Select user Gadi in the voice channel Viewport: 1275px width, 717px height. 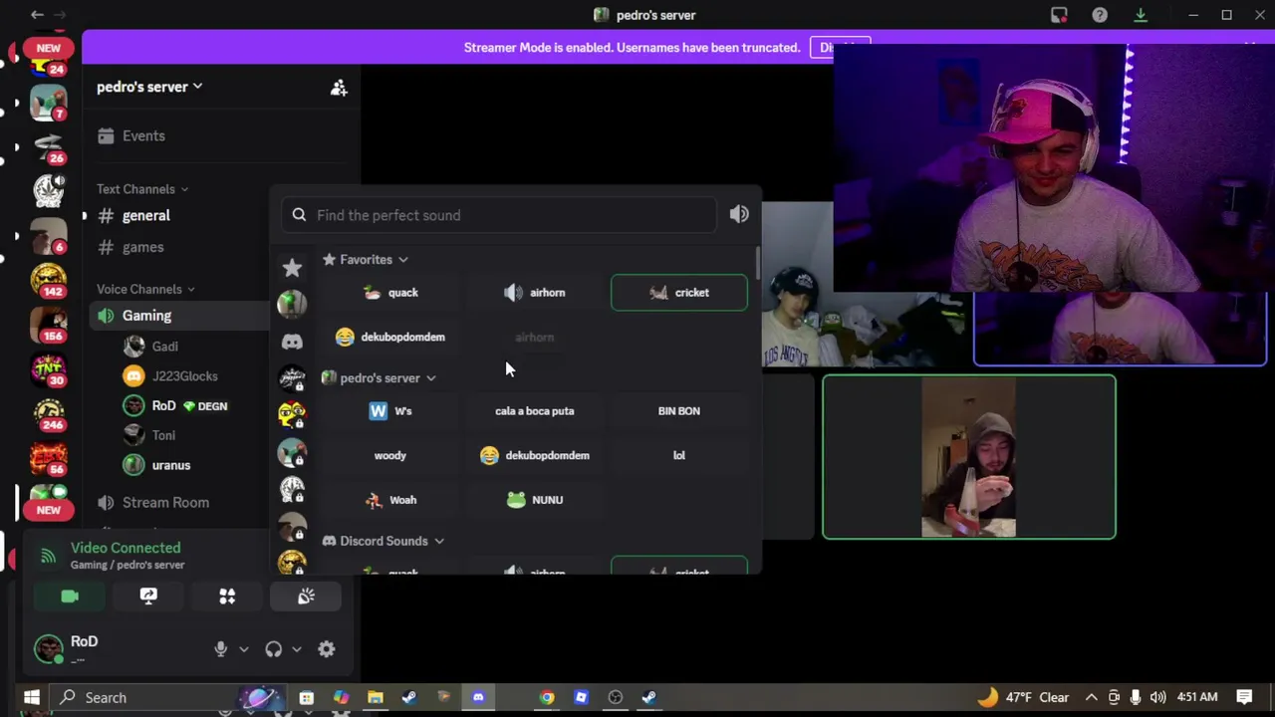(x=164, y=347)
